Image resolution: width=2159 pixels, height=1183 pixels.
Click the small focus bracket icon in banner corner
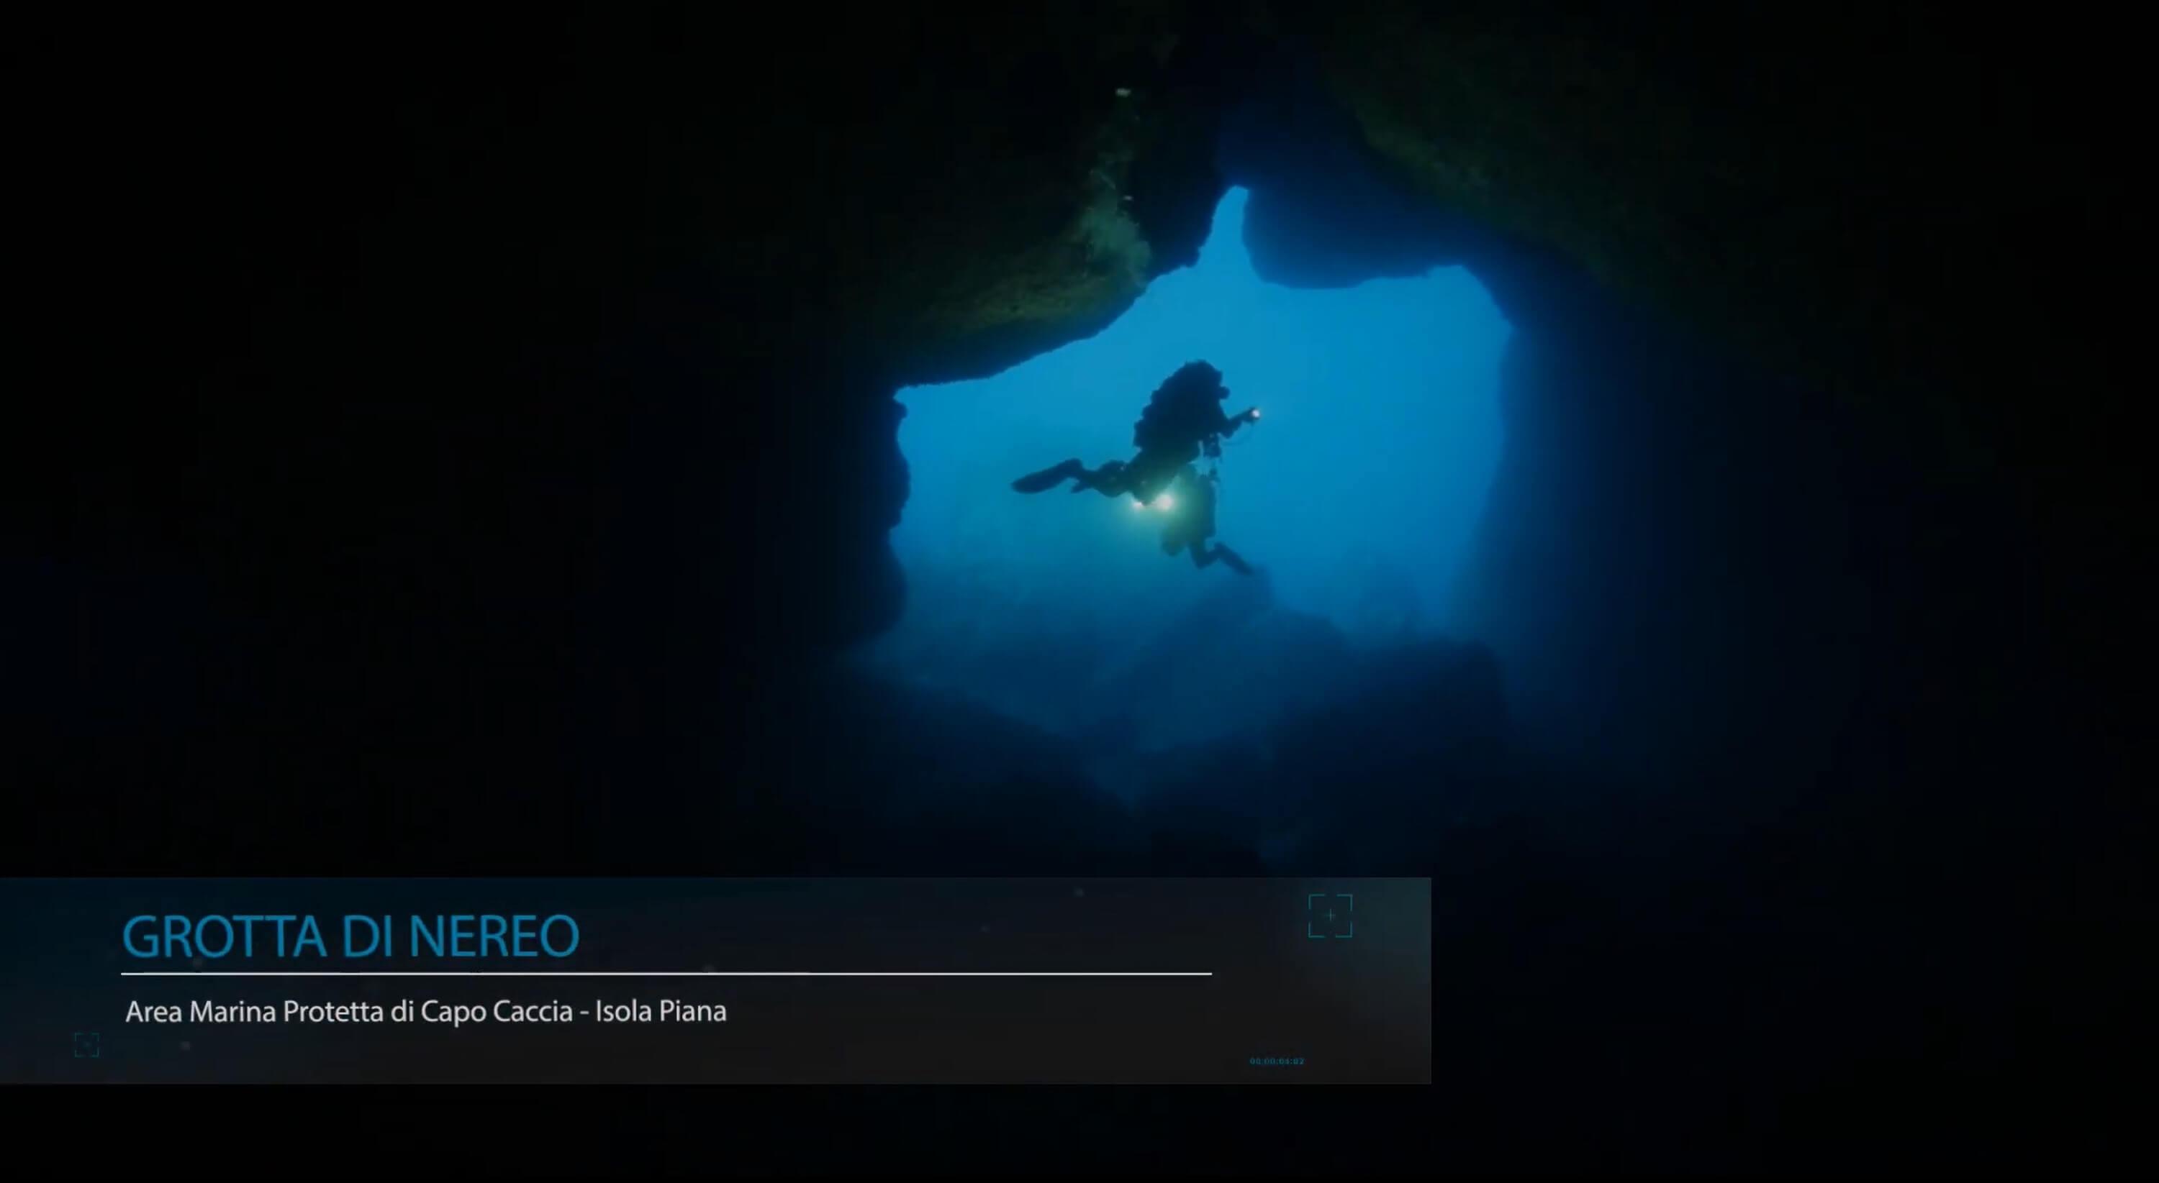(86, 1045)
